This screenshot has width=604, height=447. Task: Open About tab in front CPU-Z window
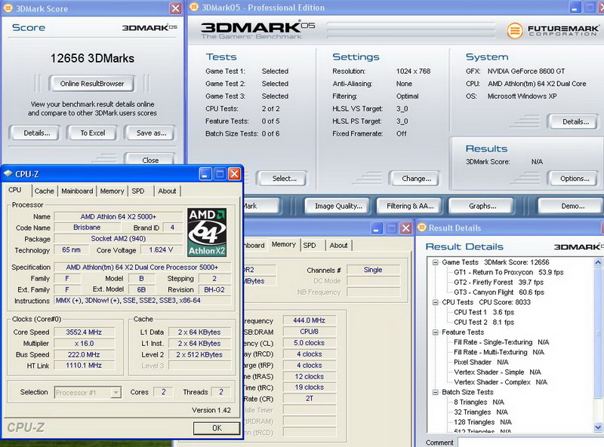(x=167, y=191)
